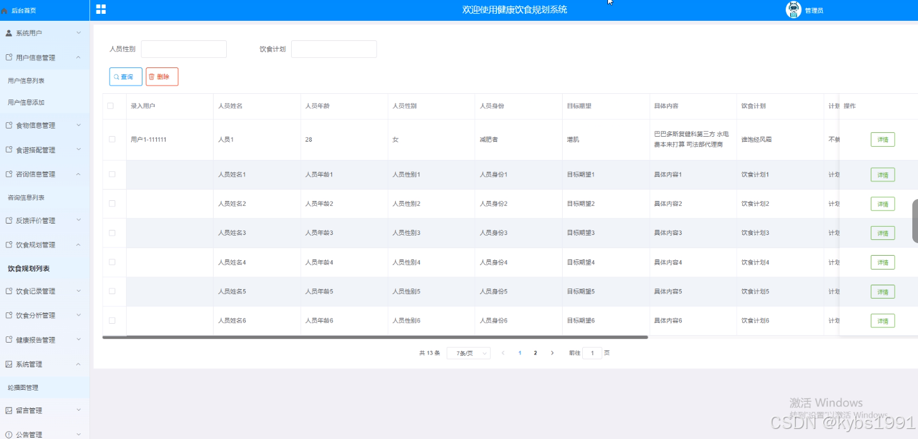Click the icon beside 食物信息管理
Screen dimensions: 918x439
[9, 125]
